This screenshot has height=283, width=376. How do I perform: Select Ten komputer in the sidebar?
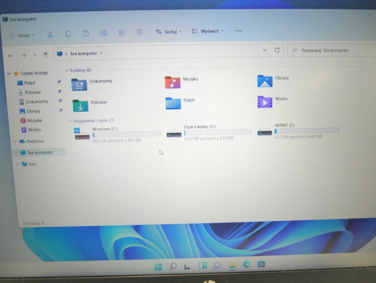coord(40,153)
